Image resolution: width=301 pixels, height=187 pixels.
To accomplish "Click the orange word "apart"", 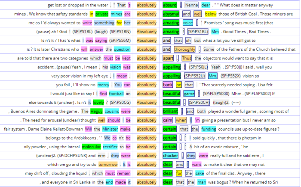I will click(168, 58).
